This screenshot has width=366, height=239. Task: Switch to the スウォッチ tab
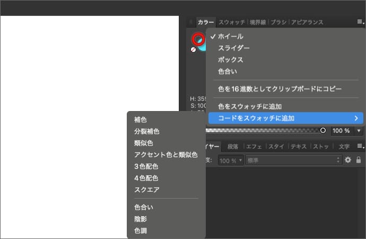pyautogui.click(x=231, y=22)
